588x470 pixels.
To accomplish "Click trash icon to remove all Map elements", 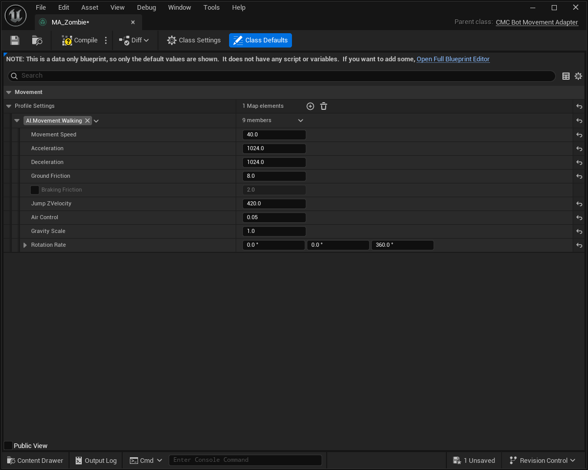I will (x=324, y=106).
